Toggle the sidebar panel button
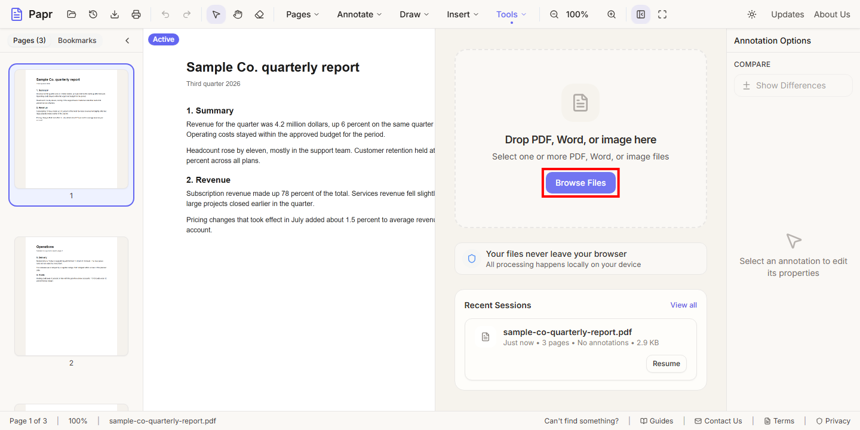This screenshot has width=860, height=430. coord(641,14)
